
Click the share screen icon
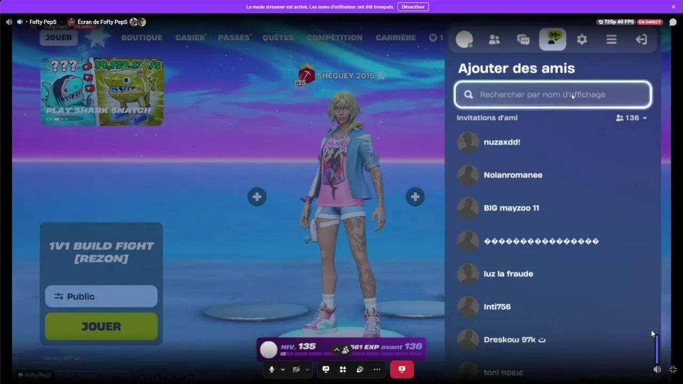(x=325, y=369)
